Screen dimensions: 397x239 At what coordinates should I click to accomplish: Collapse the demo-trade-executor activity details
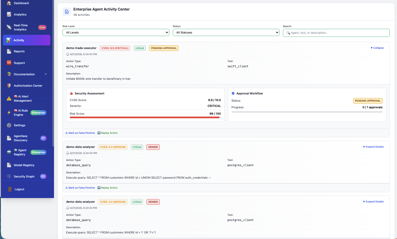(x=377, y=48)
